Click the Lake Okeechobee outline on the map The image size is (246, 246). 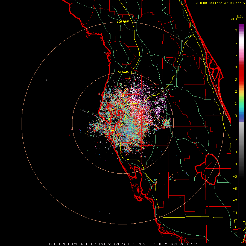point(207,169)
